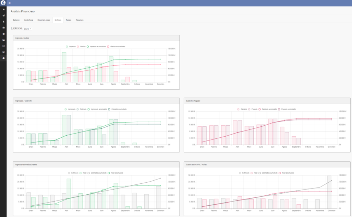Image resolution: width=352 pixels, height=217 pixels.
Task: Click the app logo in top-left corner
Action: tap(3, 3)
